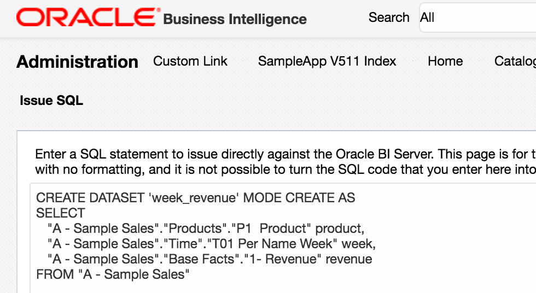Click the Administration page heading

click(77, 62)
